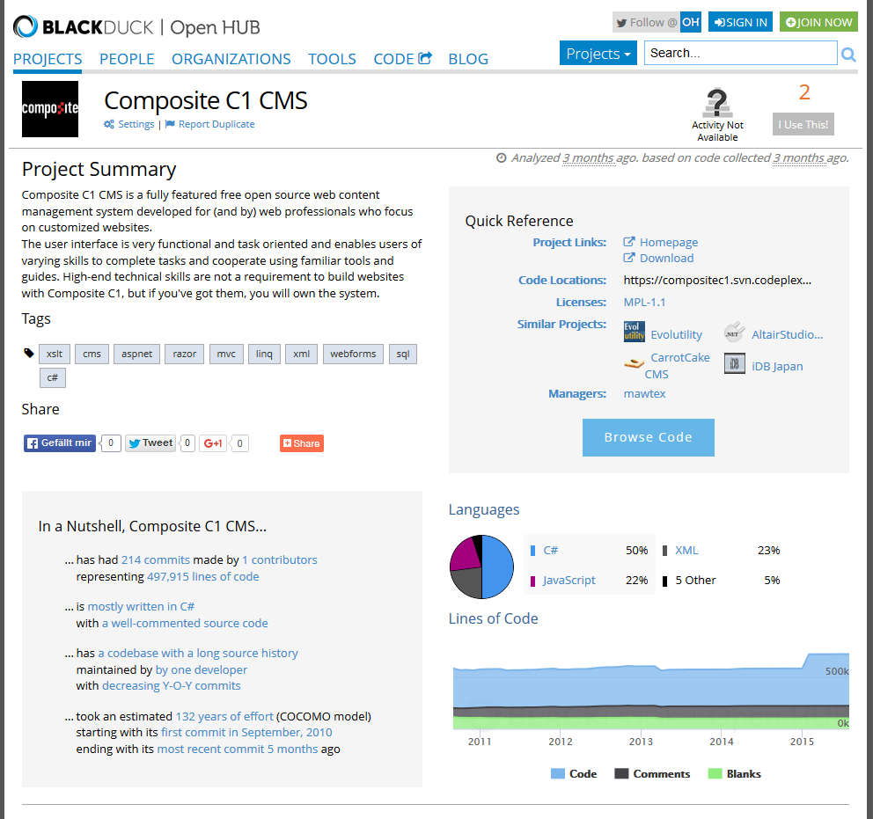Open the CODE navigation tab
This screenshot has width=873, height=819.
coord(402,58)
